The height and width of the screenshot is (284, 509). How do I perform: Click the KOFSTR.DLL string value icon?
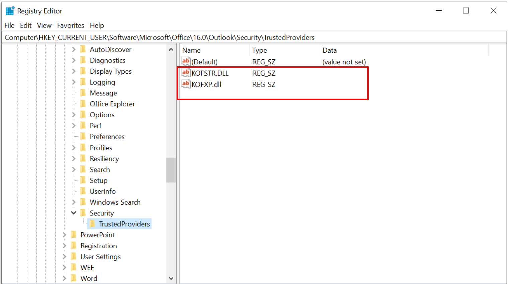click(186, 73)
